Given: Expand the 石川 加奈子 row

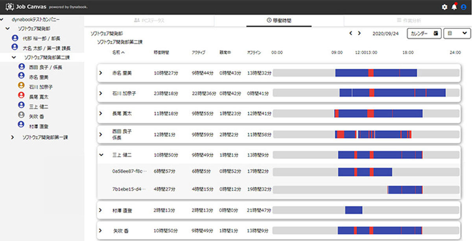Looking at the screenshot, I should pyautogui.click(x=101, y=93).
